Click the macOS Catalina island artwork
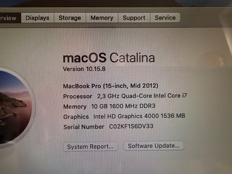Viewport: 232px width, 174px height. [16, 107]
